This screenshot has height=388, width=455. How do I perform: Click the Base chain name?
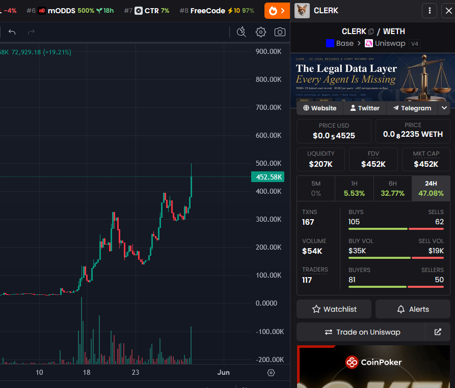click(345, 43)
